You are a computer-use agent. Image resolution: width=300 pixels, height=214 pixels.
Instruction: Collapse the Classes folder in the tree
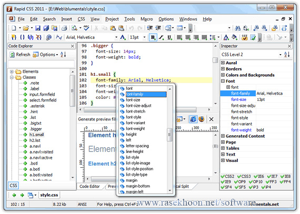tap(12, 77)
